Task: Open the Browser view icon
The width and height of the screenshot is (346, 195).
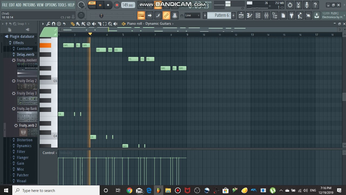Action: 275,15
